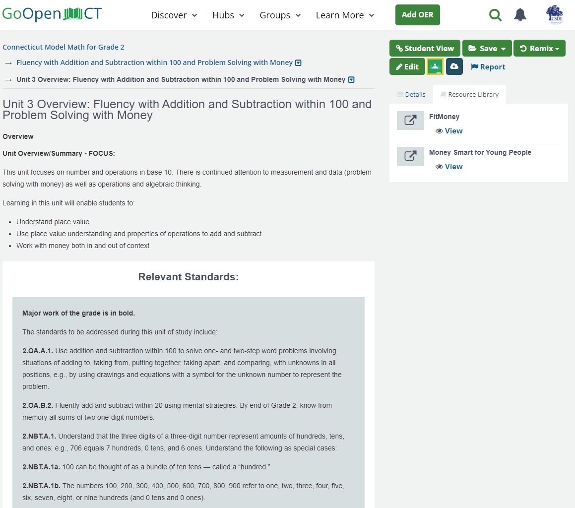Open the Save dropdown caret
This screenshot has height=508, width=575.
[x=505, y=48]
